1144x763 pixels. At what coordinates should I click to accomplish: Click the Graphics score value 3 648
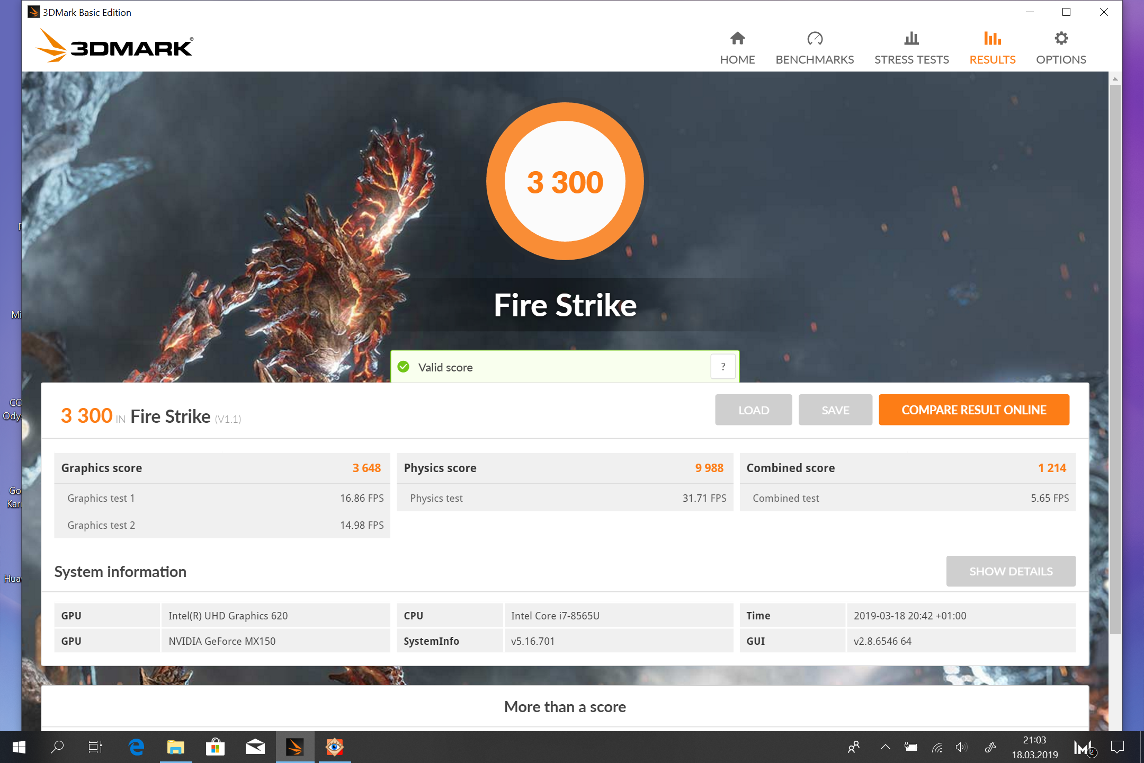click(367, 468)
